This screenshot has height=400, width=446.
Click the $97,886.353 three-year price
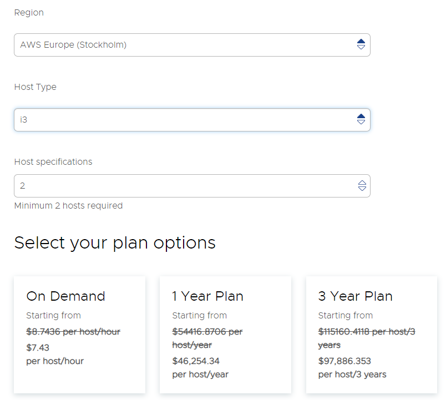344,361
